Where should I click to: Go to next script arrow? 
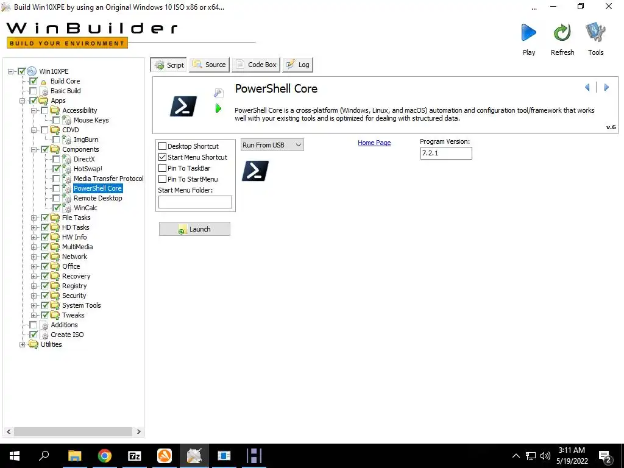606,87
